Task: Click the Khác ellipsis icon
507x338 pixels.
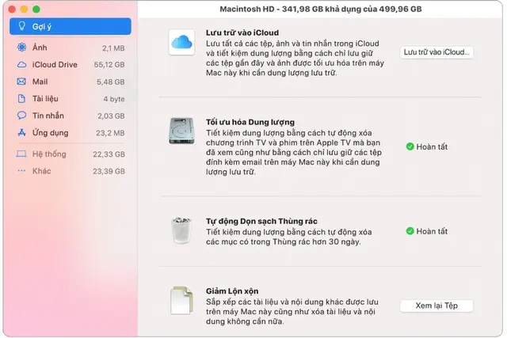Action: [x=21, y=171]
